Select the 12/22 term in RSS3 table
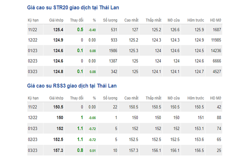Screen dimensions: 249x159 point(32,118)
